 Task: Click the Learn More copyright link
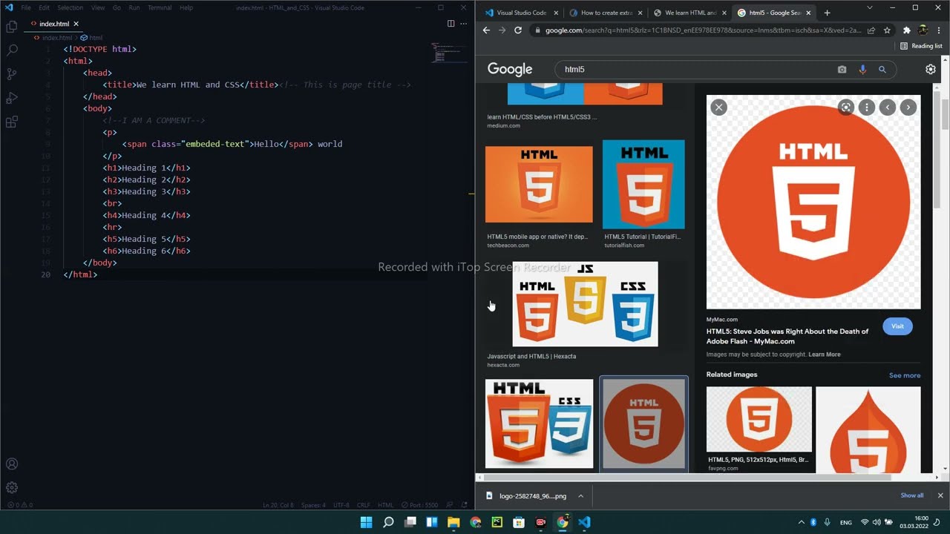click(x=825, y=355)
